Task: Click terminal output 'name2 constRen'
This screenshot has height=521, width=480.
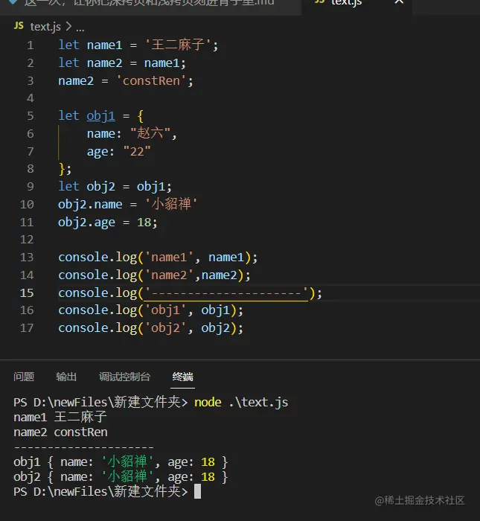Action: coord(60,432)
